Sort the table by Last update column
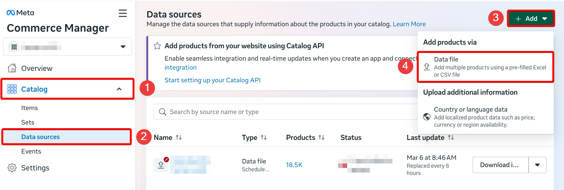Image resolution: width=564 pixels, height=190 pixels. [451, 138]
